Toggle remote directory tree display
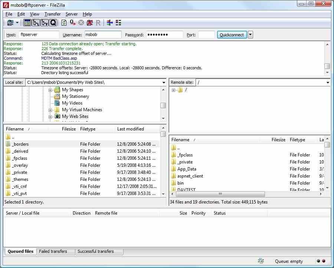The width and height of the screenshot is (334, 268). pyautogui.click(x=44, y=23)
